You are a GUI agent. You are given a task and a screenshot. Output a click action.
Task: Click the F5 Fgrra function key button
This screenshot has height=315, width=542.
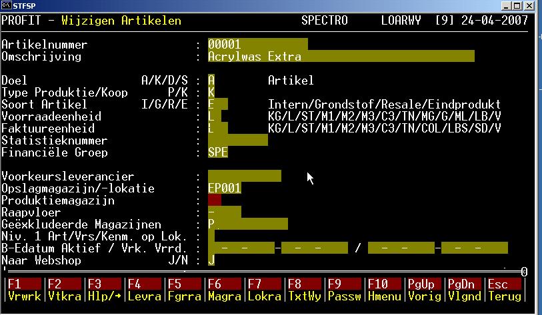(x=184, y=290)
